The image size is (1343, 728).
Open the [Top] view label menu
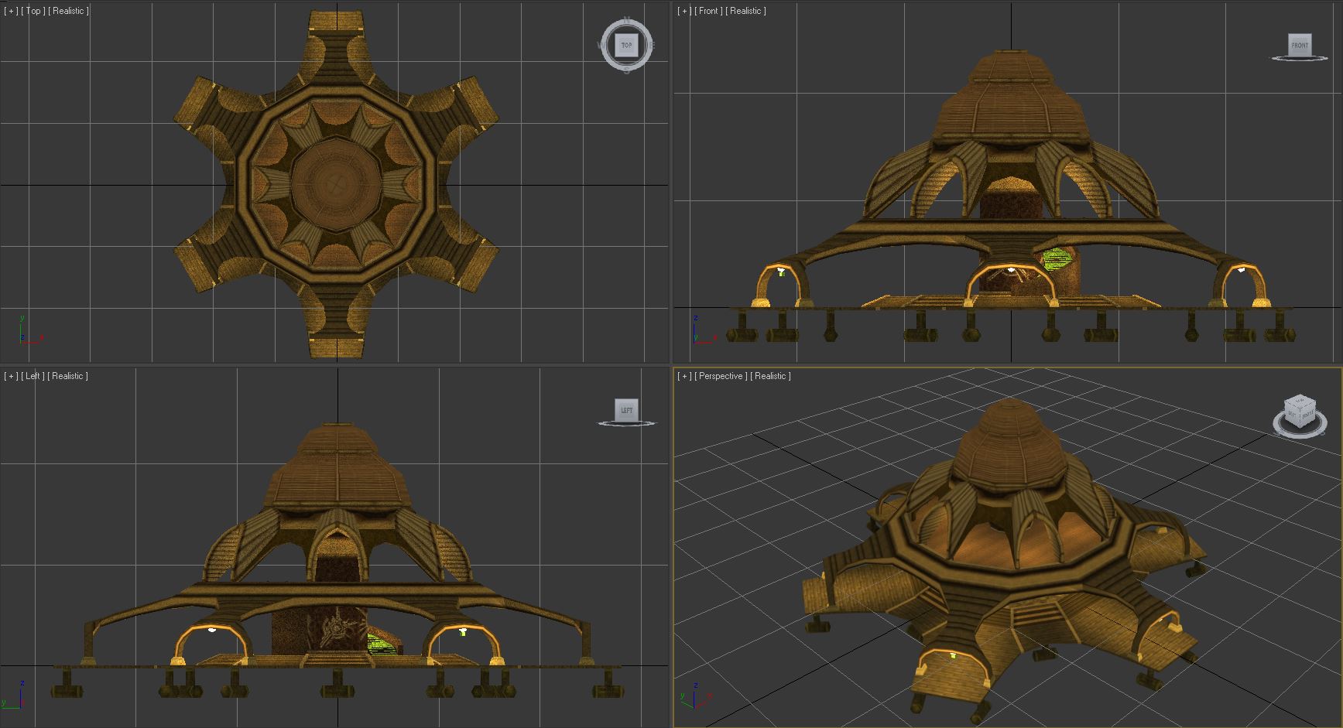coord(33,11)
